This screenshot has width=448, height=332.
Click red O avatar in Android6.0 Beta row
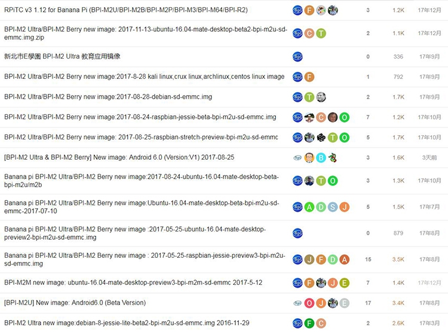pos(309,303)
